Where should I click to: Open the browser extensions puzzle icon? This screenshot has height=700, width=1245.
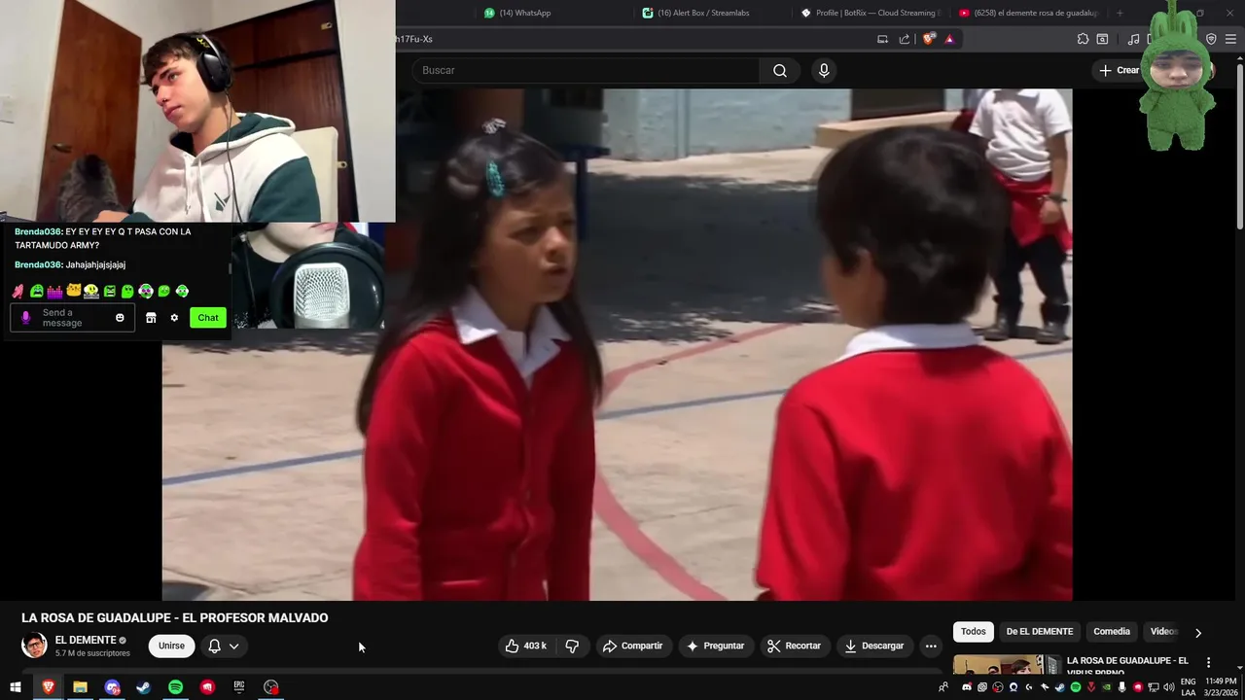pyautogui.click(x=1083, y=39)
